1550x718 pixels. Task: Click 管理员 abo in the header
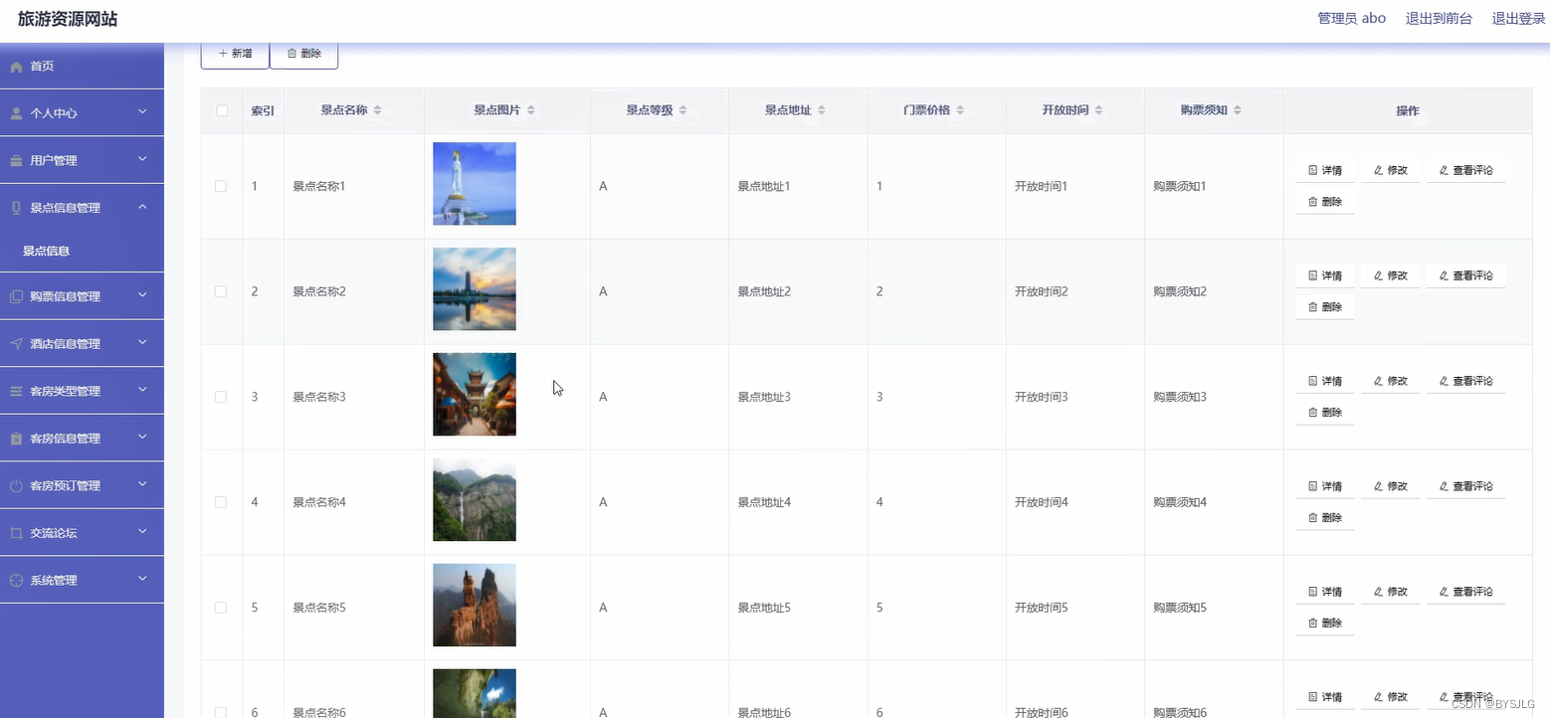click(x=1352, y=19)
